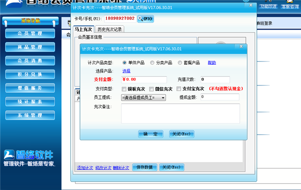
Task: Click the 支付金额 amount input field
Action: tap(144, 79)
